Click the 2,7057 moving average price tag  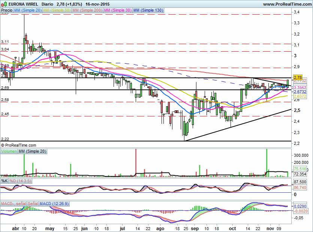(300, 88)
